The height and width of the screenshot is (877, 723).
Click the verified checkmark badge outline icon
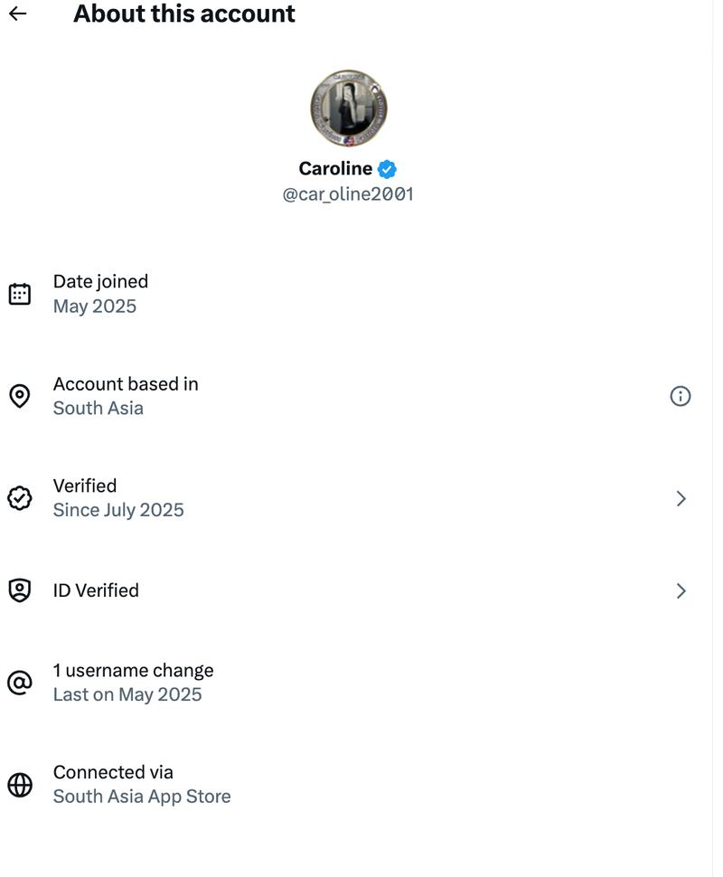19,498
